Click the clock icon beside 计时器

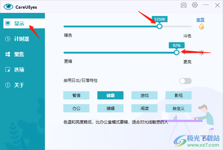[x=8, y=39]
